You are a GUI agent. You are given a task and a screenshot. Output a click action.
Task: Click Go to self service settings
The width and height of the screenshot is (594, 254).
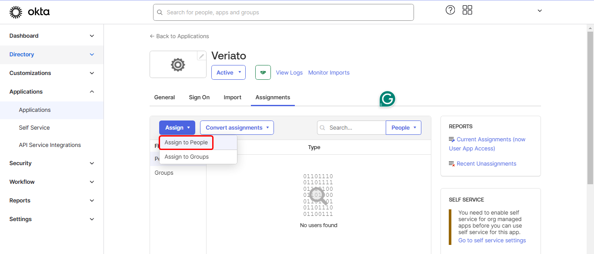(x=492, y=241)
